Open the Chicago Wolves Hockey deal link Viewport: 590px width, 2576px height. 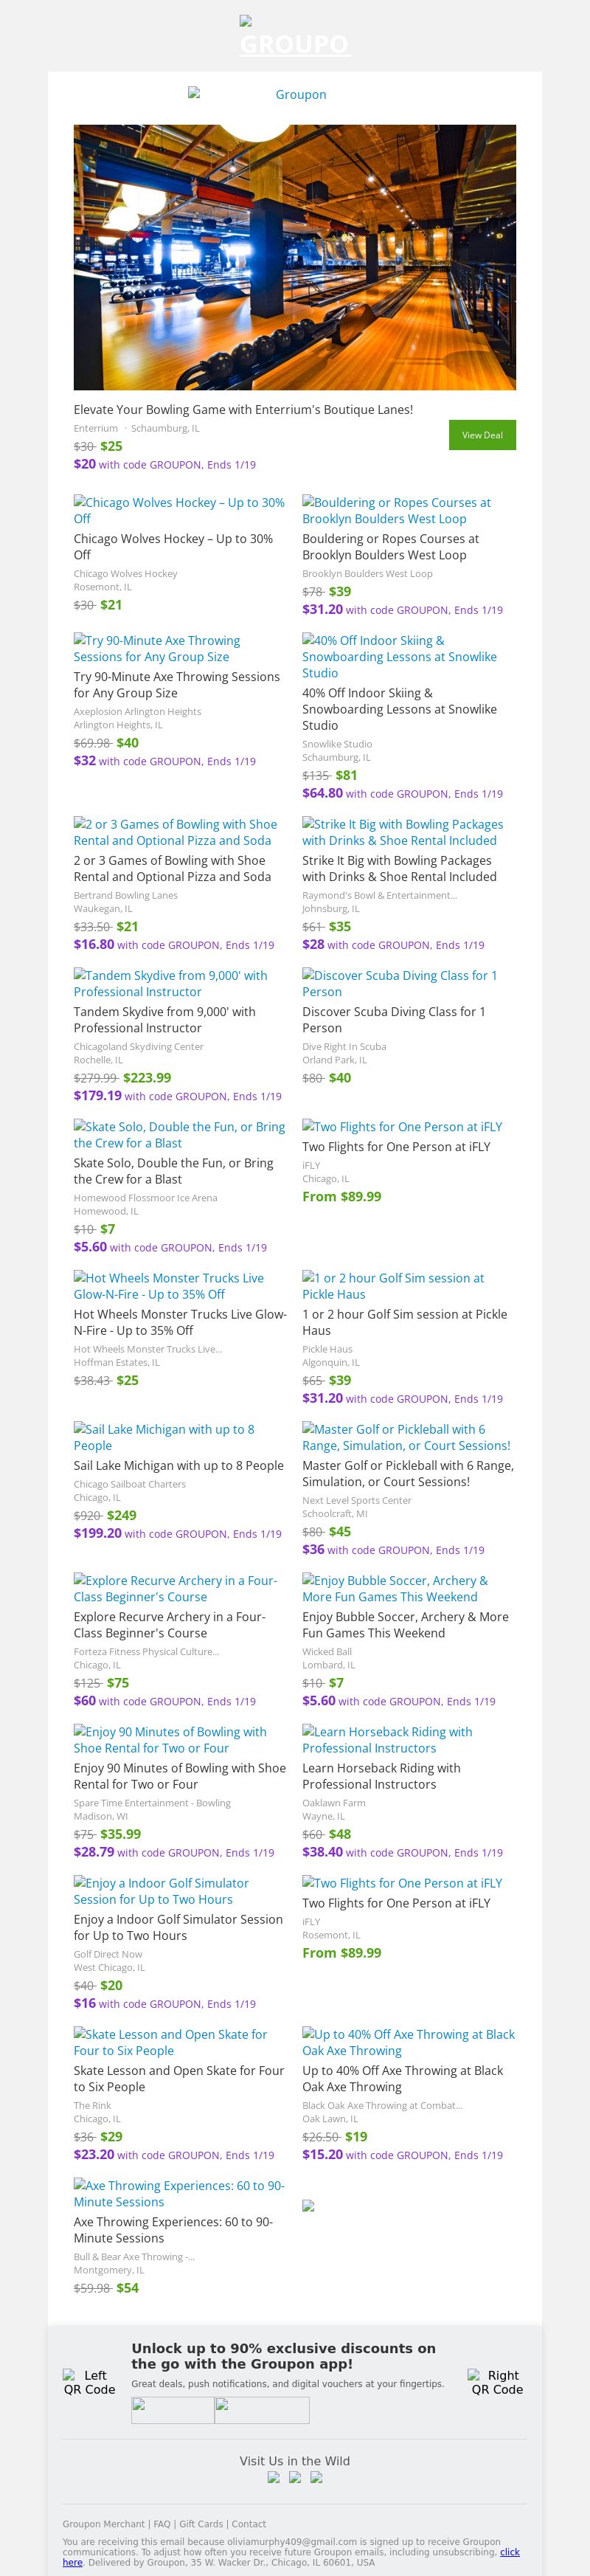(x=179, y=510)
